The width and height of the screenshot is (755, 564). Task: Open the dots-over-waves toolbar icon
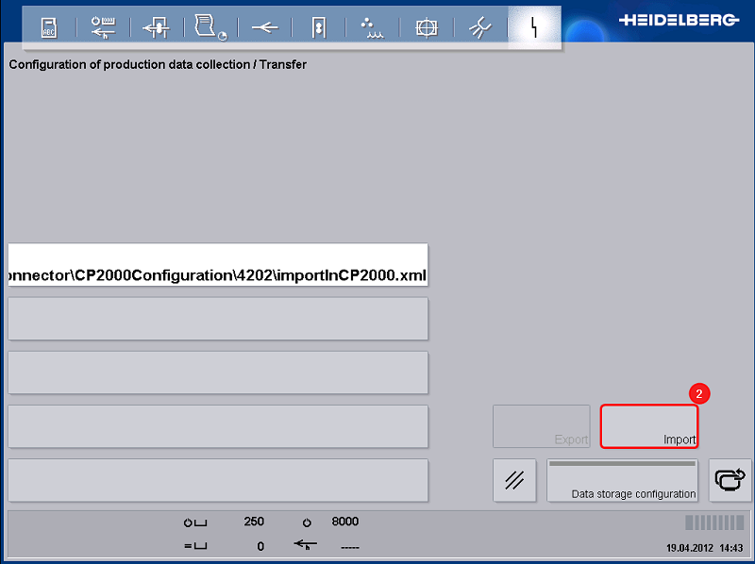pos(372,28)
